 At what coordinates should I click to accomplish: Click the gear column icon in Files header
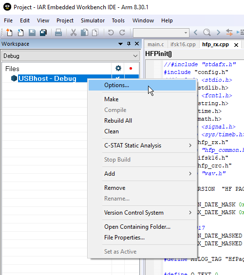click(118, 68)
